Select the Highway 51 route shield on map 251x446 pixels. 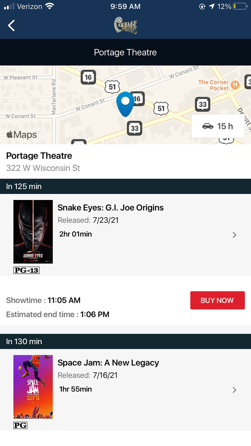[x=112, y=86]
